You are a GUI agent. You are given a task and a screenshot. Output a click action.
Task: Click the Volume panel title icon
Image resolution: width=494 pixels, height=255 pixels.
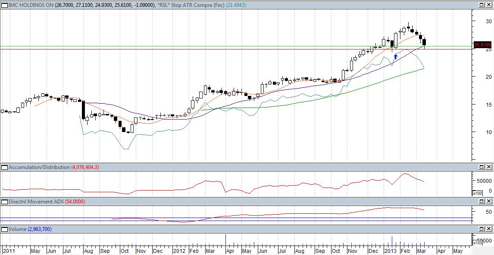tap(4, 229)
